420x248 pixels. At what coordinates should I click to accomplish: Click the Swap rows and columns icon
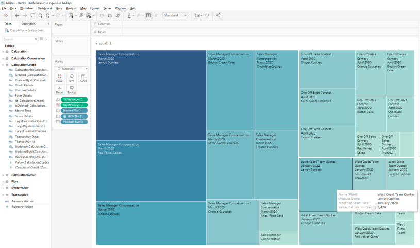coord(102,16)
